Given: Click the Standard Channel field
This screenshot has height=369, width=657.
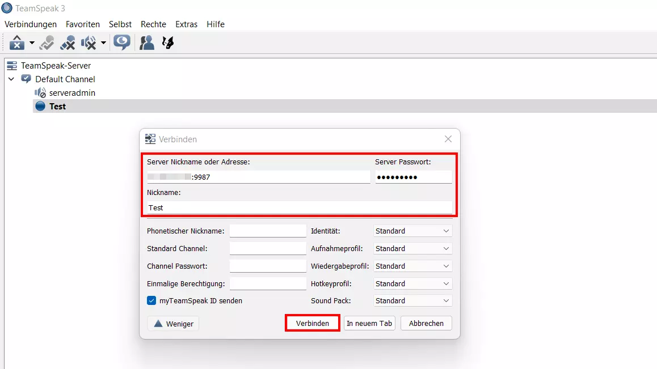Looking at the screenshot, I should [x=268, y=248].
